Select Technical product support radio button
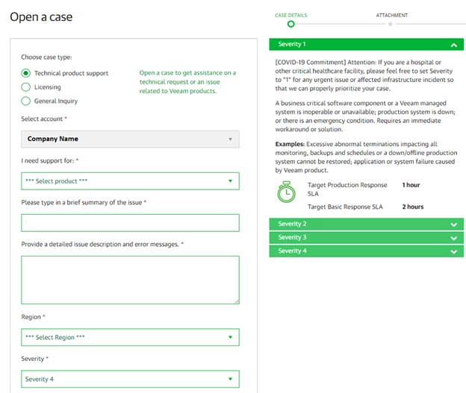466x393 pixels. [26, 73]
